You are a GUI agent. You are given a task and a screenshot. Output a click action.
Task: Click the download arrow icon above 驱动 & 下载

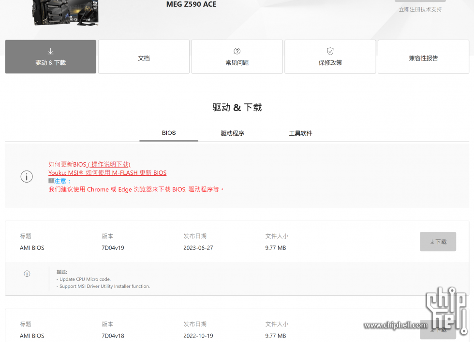(x=50, y=51)
